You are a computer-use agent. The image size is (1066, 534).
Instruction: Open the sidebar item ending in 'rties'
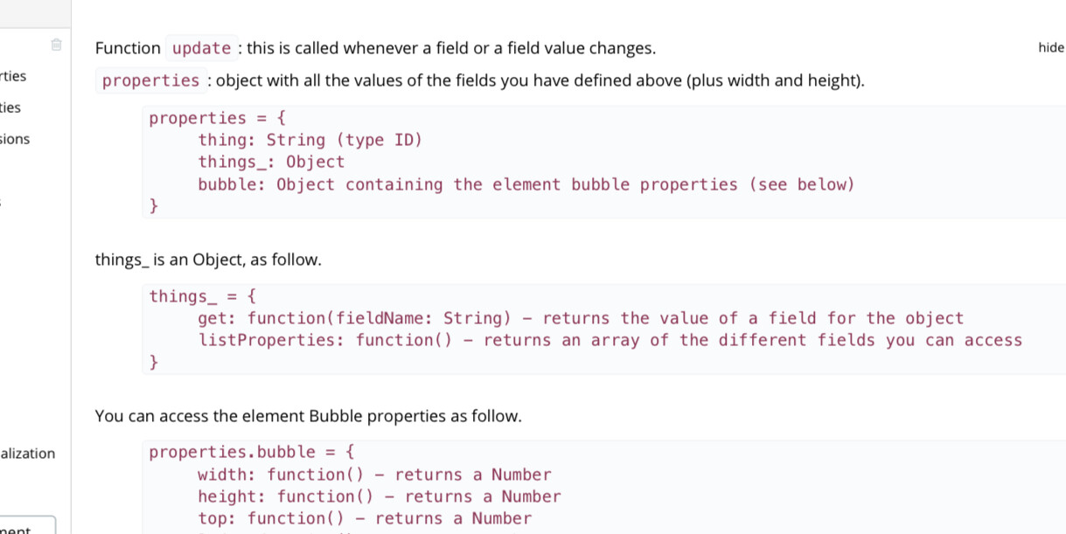[x=13, y=76]
